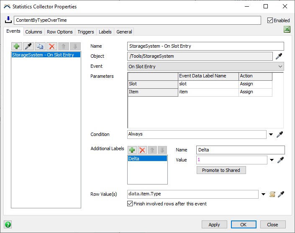Viewport: 295px width, 233px height.
Task: Click the help question mark icon
Action: [8, 224]
